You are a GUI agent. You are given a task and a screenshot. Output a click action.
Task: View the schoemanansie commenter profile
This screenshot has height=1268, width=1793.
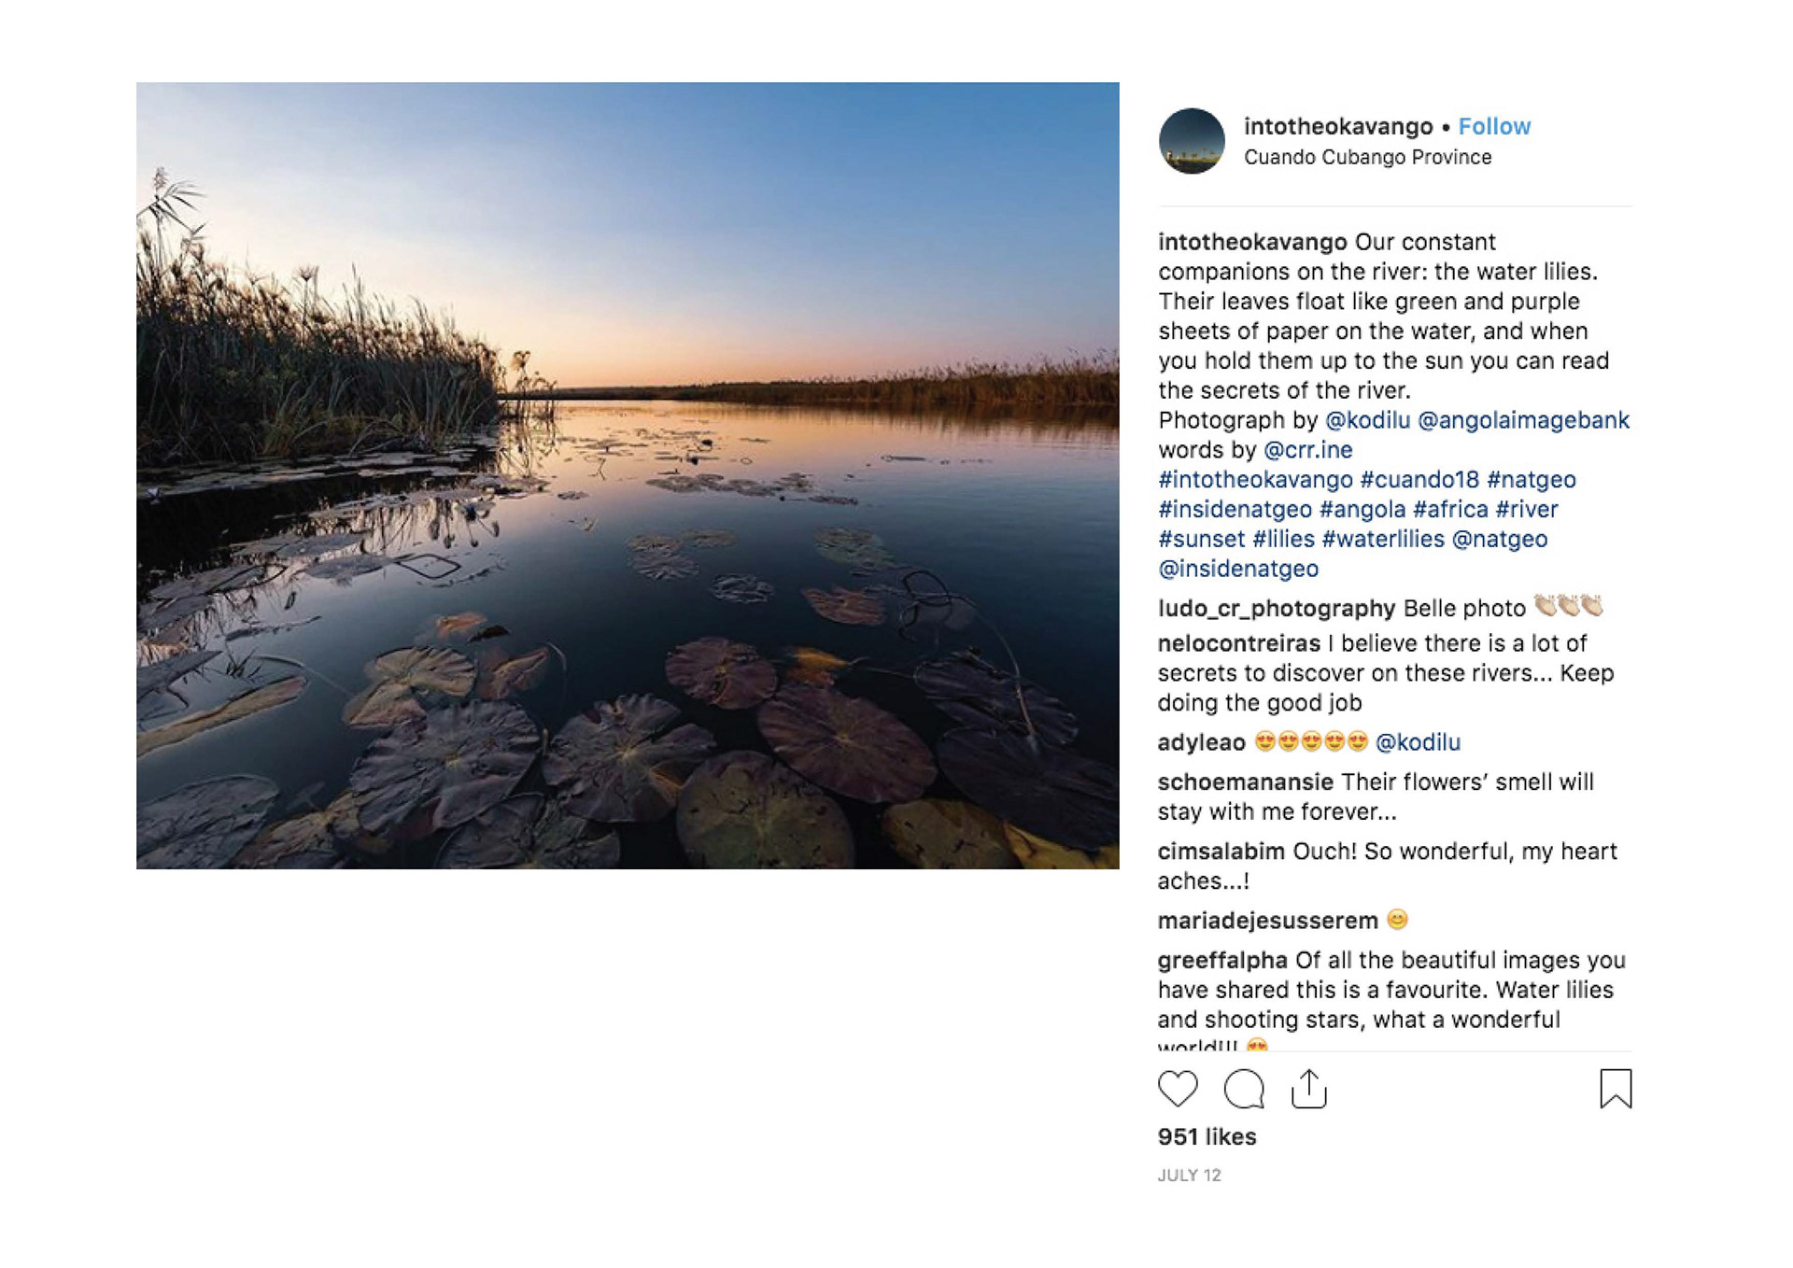1245,782
